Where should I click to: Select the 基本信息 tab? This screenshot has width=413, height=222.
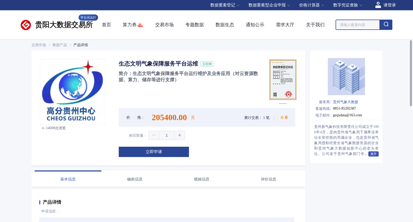tap(68, 179)
